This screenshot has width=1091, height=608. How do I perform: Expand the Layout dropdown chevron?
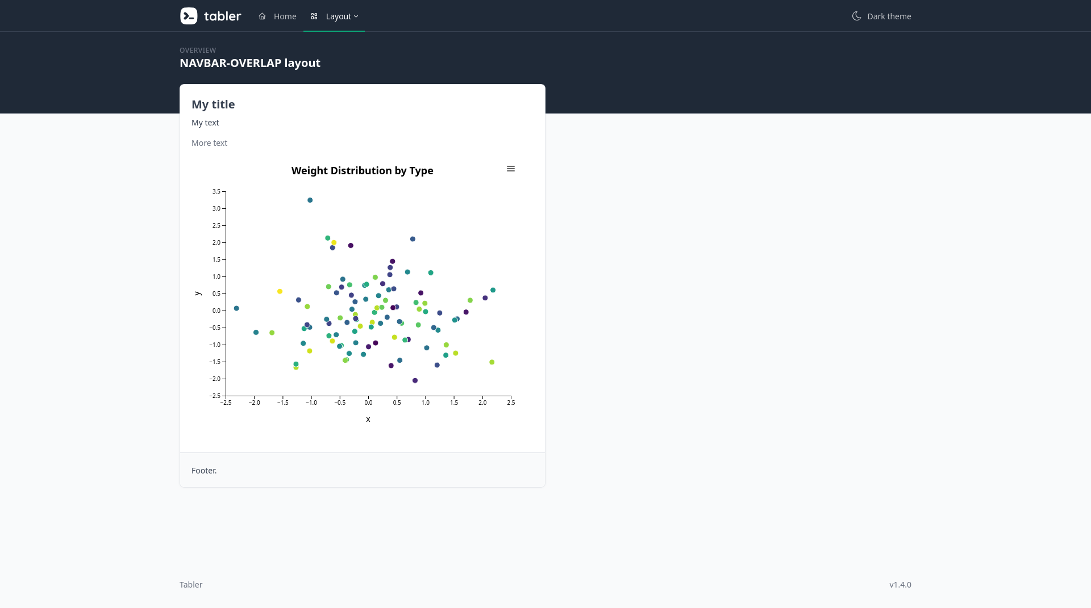pos(356,16)
